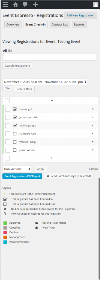Switch to the Contact List tab
The height and width of the screenshot is (281, 102).
click(x=60, y=24)
